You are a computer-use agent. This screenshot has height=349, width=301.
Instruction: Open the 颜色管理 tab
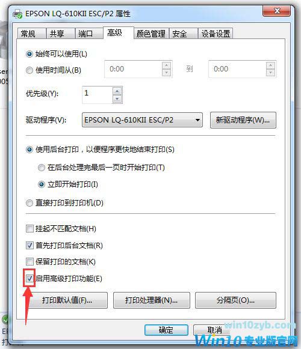151,34
